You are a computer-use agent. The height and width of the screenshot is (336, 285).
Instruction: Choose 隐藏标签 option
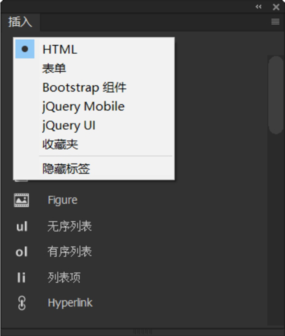(94, 169)
